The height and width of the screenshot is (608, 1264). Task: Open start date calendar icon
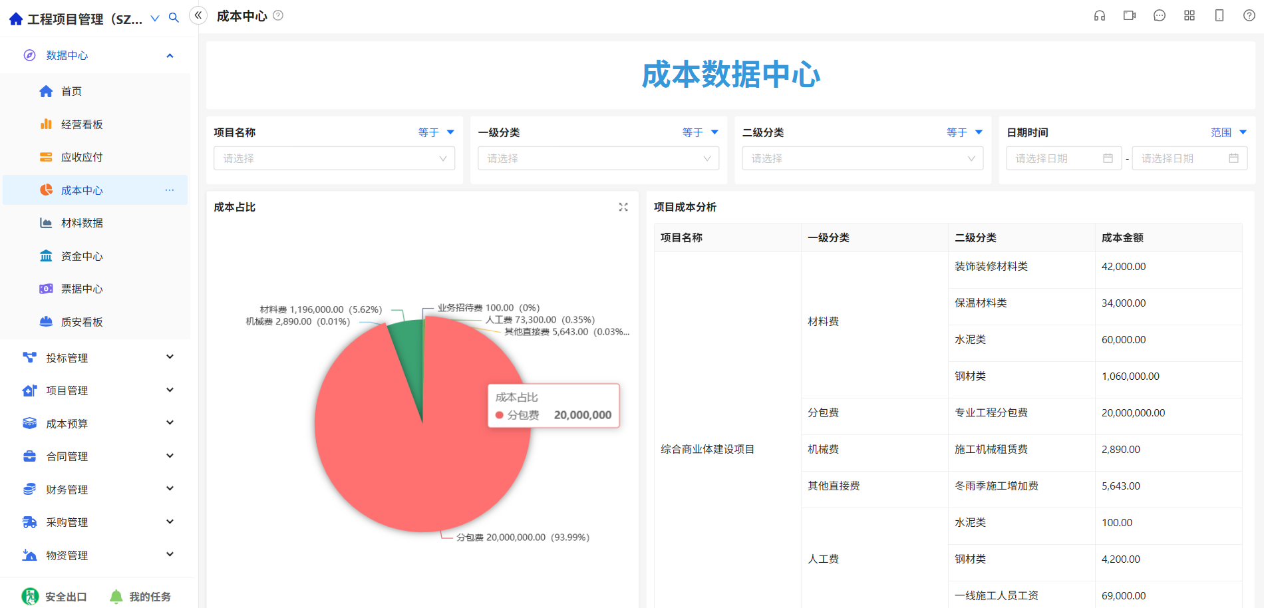point(1108,158)
